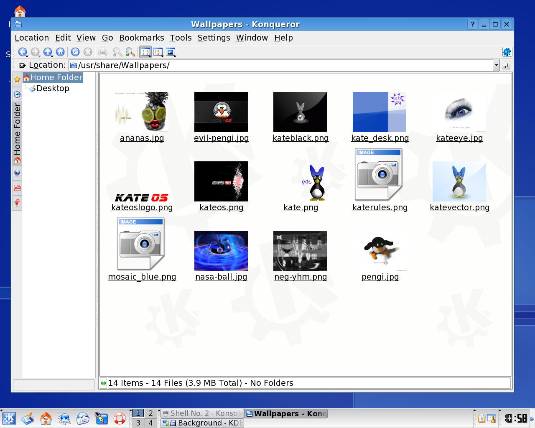Open the Go menu
Screen dimensions: 535x428
pyautogui.click(x=107, y=38)
